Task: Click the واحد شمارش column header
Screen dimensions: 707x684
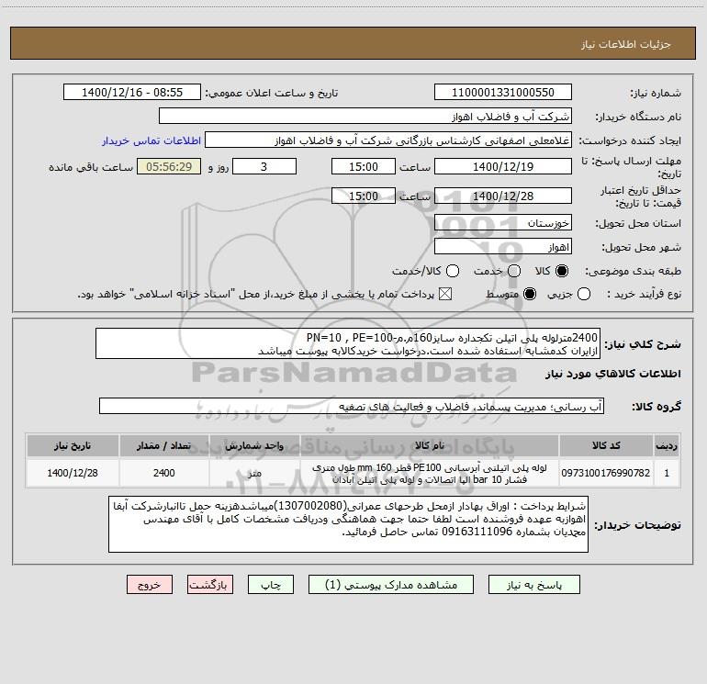Action: pyautogui.click(x=254, y=446)
